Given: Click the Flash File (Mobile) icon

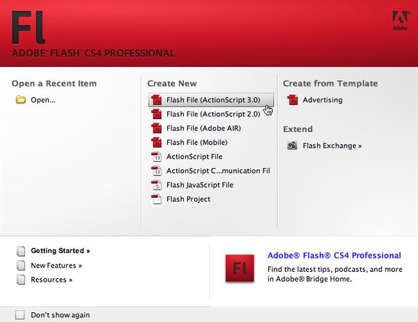Looking at the screenshot, I should (156, 143).
